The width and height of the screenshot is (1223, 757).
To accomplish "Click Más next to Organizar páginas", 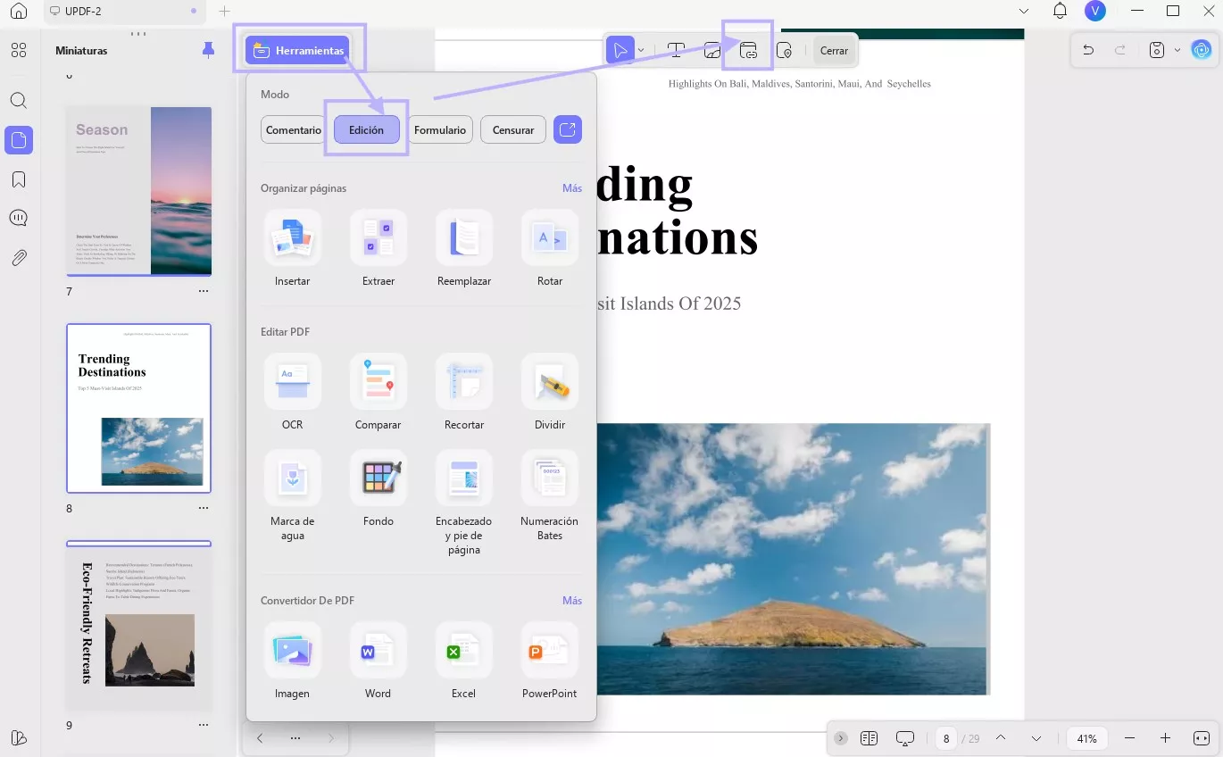I will [572, 188].
